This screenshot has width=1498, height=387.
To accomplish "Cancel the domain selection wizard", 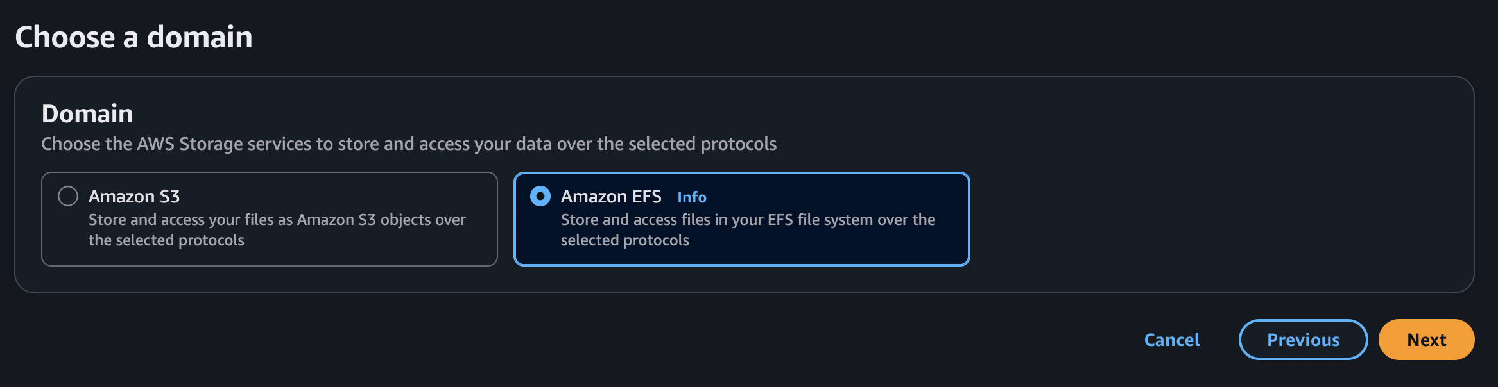I will tap(1171, 340).
